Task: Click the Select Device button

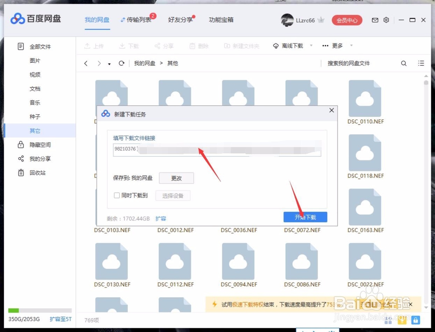Action: (x=173, y=196)
